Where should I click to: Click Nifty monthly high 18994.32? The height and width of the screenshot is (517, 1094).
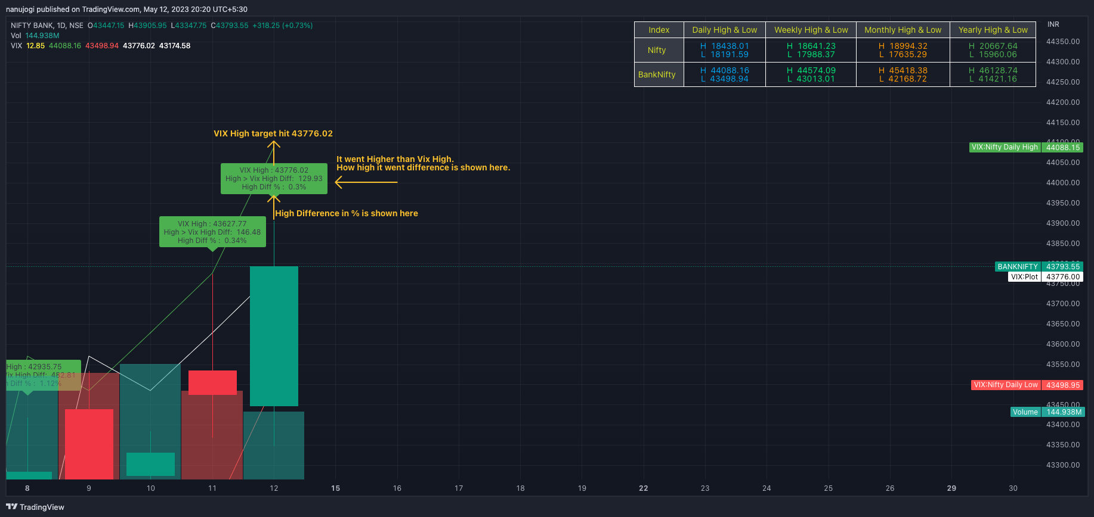tap(903, 46)
